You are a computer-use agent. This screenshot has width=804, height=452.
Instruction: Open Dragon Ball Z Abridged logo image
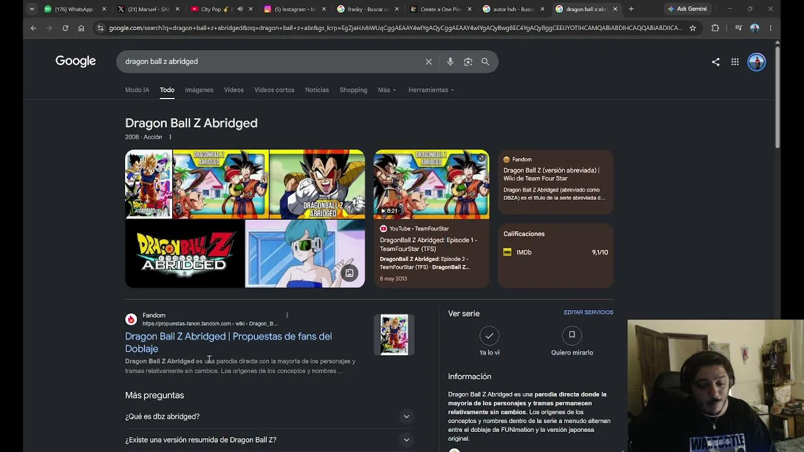click(184, 254)
